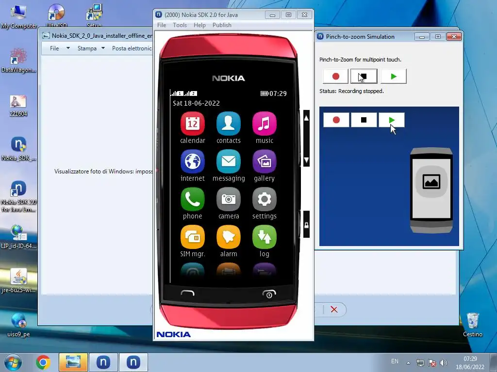Click the volume speaker tray icon

click(x=444, y=363)
